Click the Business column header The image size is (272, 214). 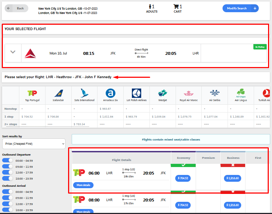[233, 158]
